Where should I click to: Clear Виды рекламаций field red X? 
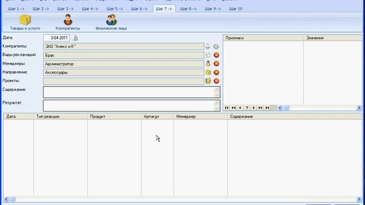pos(216,55)
